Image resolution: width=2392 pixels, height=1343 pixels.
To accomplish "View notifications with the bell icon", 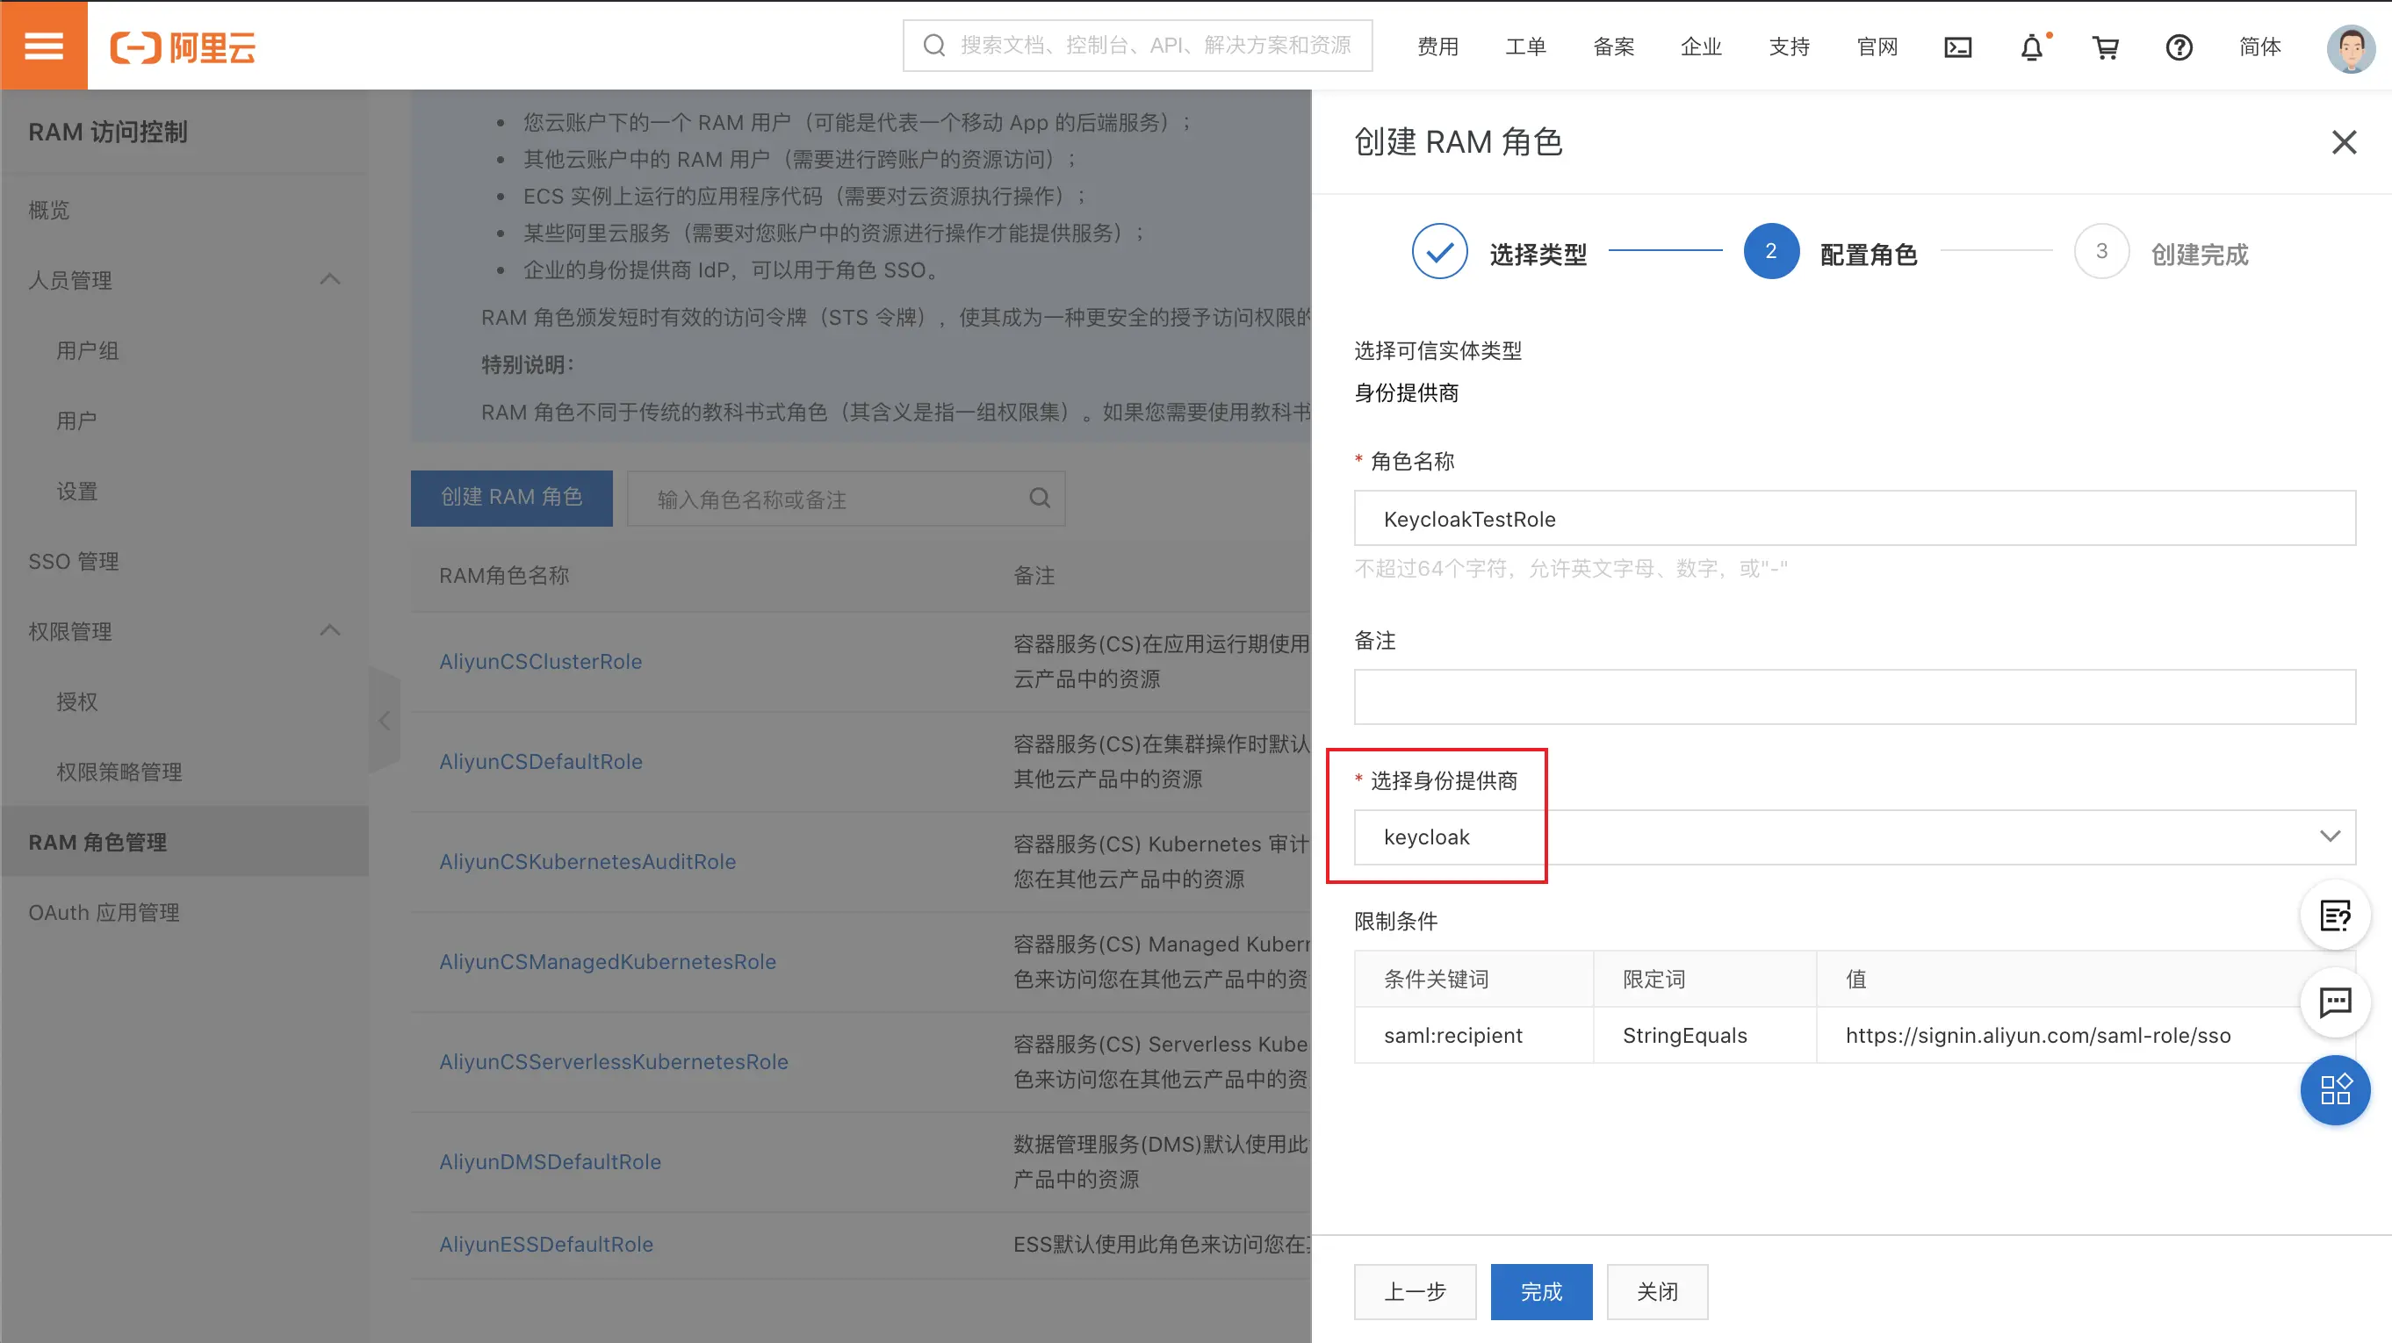I will click(x=2032, y=47).
